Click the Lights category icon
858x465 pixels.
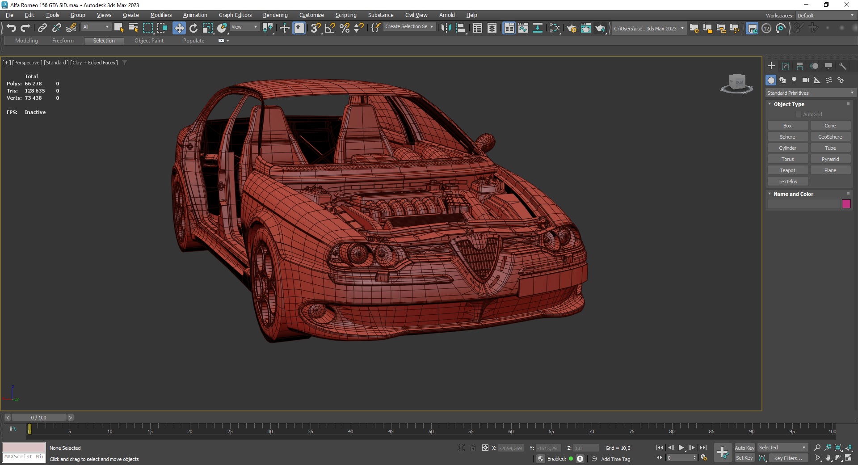794,80
